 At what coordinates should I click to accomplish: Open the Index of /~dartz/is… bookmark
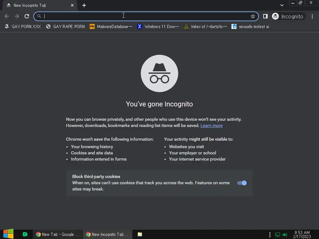(205, 27)
